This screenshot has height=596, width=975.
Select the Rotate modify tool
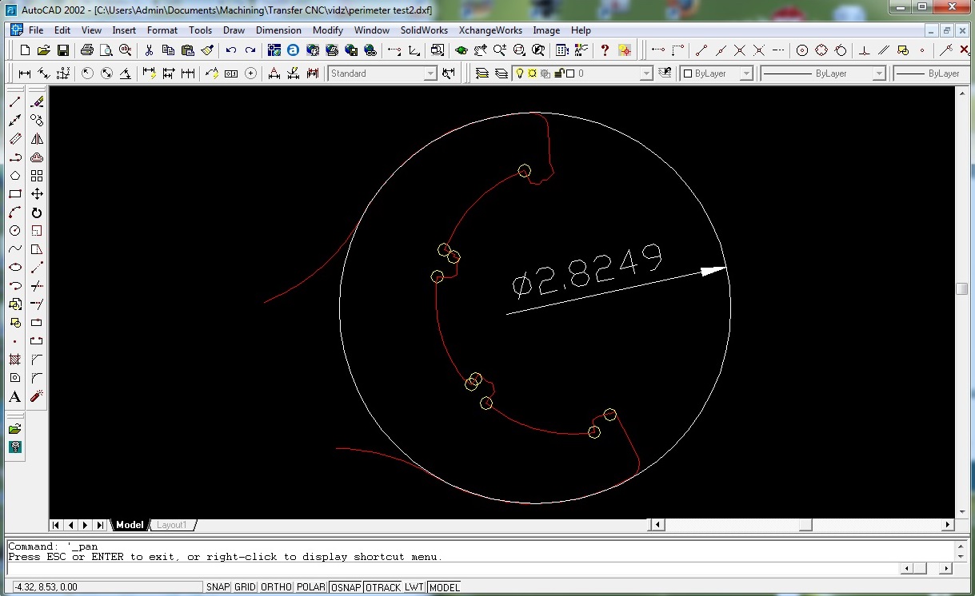tap(37, 213)
